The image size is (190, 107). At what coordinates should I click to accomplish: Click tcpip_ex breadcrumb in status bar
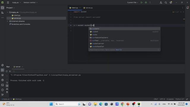(x=6, y=99)
